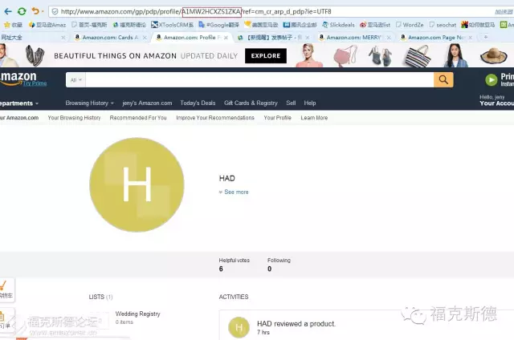Image resolution: width=514 pixels, height=340 pixels.
Task: Open the Help nav link
Action: (x=310, y=103)
